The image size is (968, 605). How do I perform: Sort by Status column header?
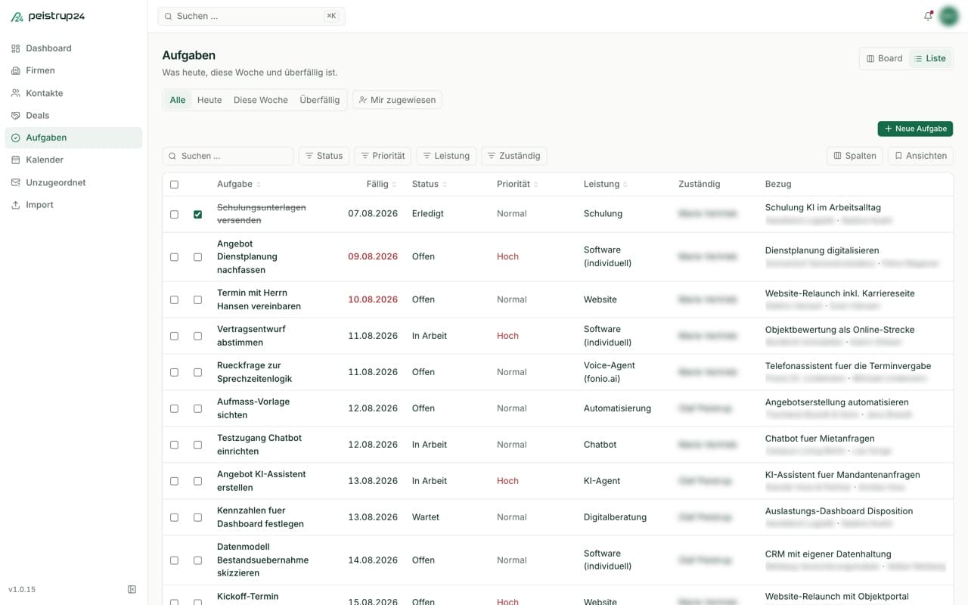click(430, 184)
